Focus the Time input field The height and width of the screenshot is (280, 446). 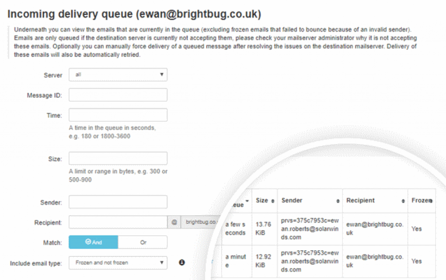(118, 115)
